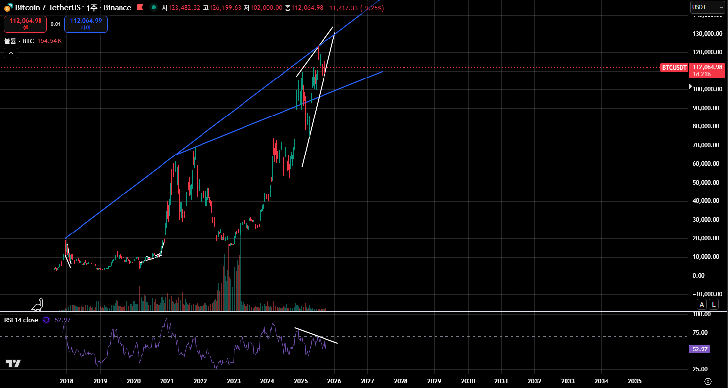
Task: Click the 볼륨 · BTC volume indicator label
Action: pyautogui.click(x=19, y=41)
